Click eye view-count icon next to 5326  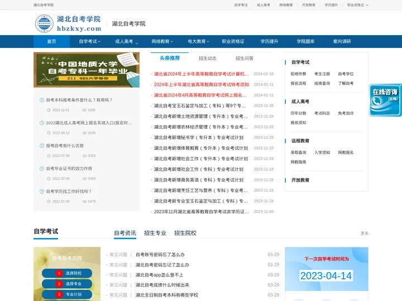[84, 156]
